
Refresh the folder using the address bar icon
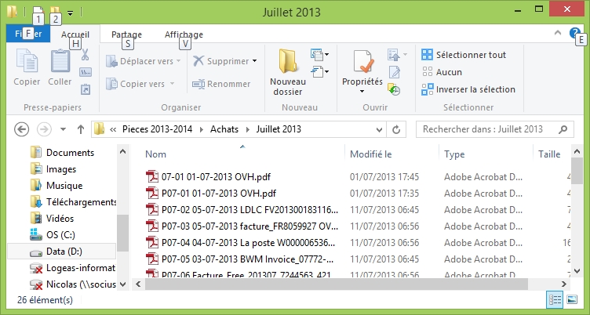396,129
